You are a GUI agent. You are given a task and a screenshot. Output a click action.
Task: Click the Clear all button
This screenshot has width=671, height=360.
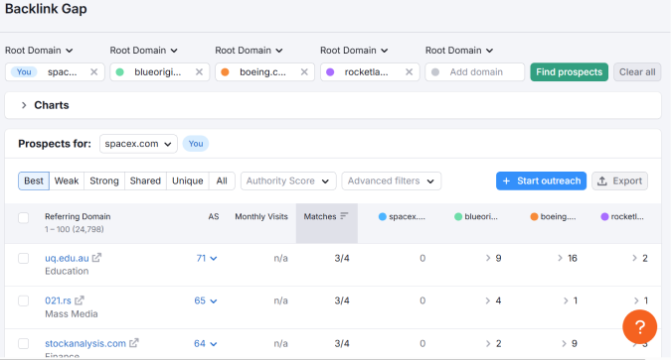click(x=637, y=72)
